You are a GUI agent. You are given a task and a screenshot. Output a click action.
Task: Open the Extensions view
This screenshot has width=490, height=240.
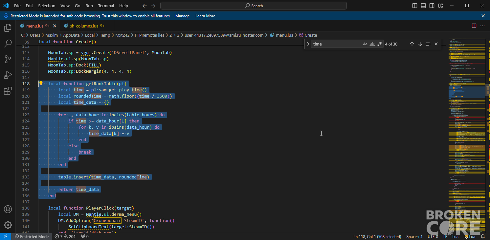point(8,91)
